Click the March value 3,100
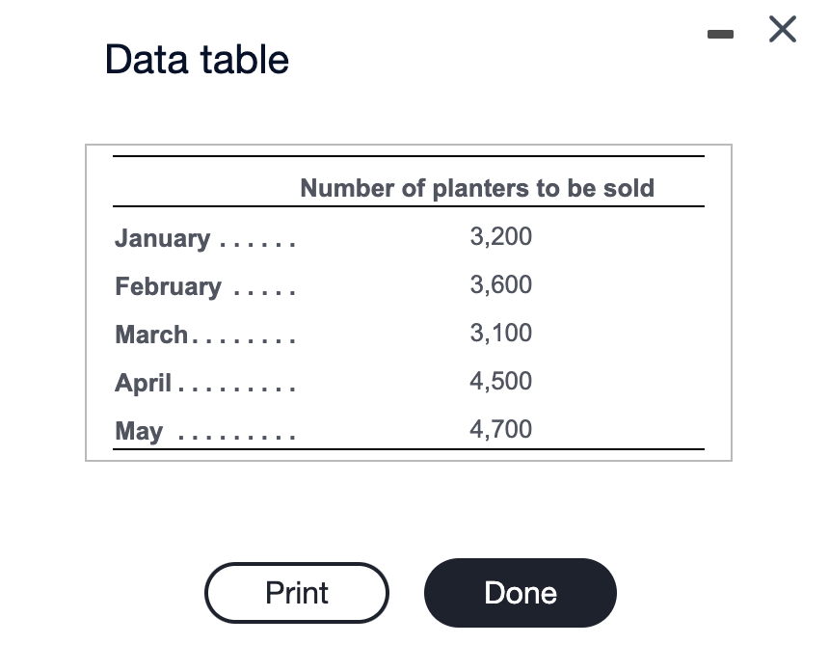829x671 pixels. [x=500, y=333]
